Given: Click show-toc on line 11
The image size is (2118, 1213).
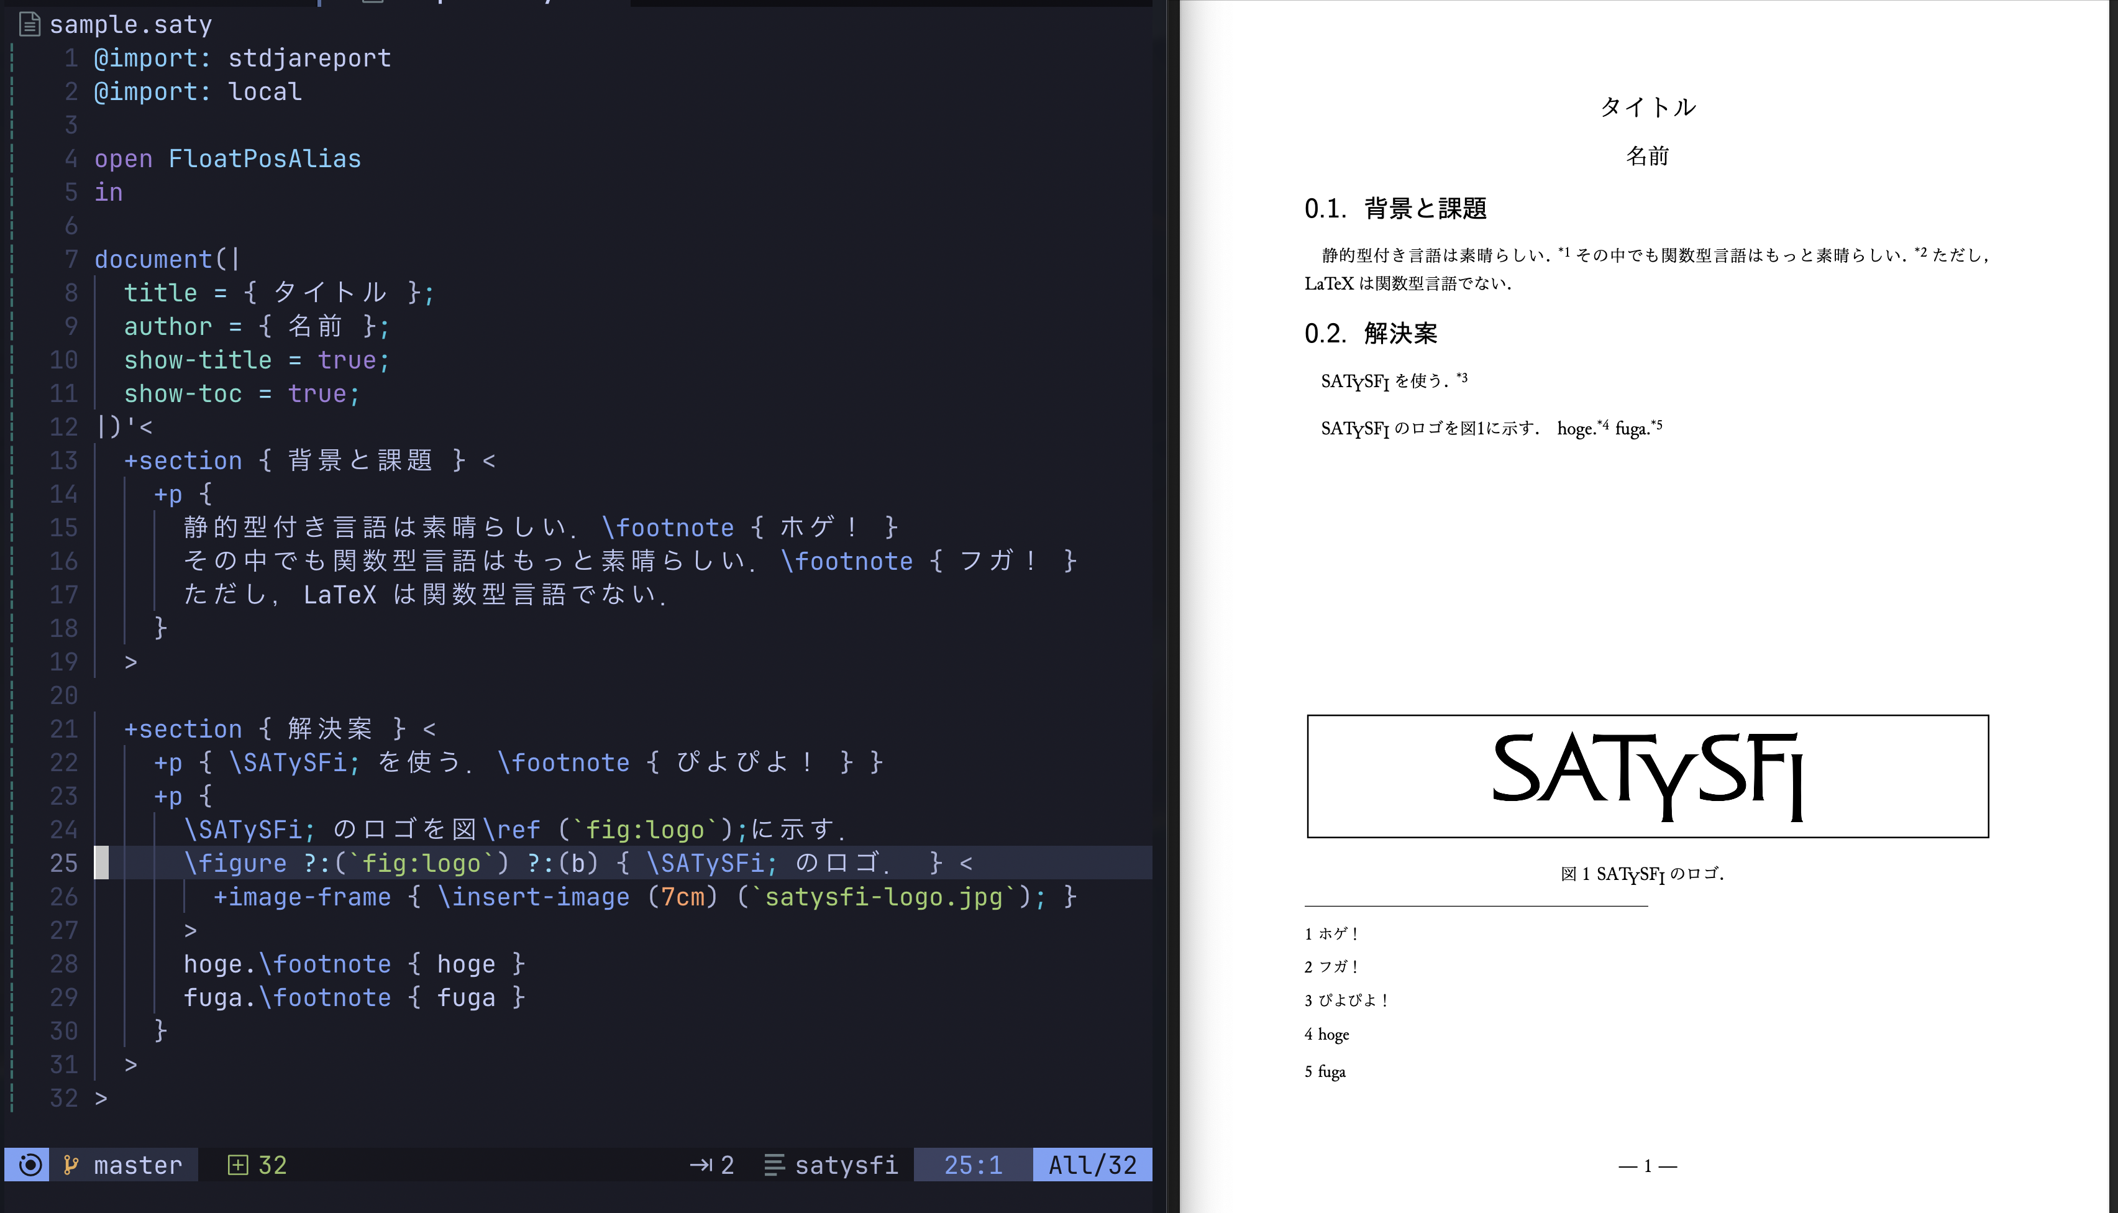Looking at the screenshot, I should tap(183, 393).
